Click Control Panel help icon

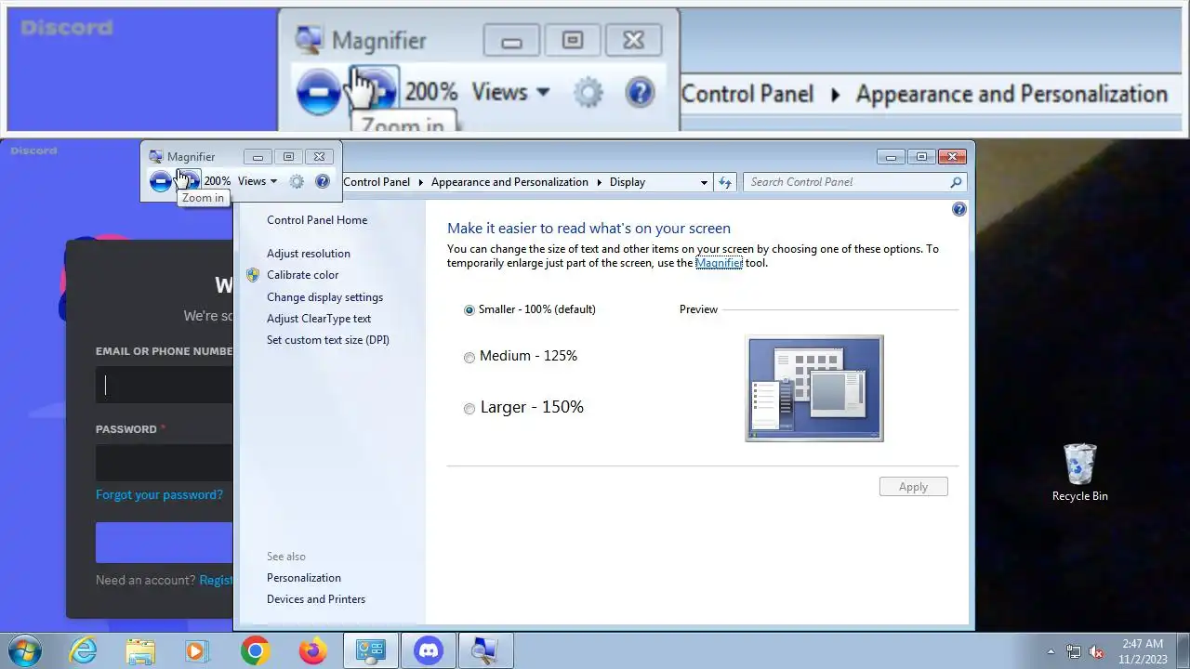959,210
